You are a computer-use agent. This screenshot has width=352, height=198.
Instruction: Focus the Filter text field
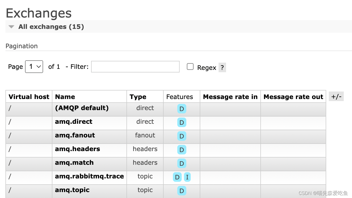pos(135,67)
